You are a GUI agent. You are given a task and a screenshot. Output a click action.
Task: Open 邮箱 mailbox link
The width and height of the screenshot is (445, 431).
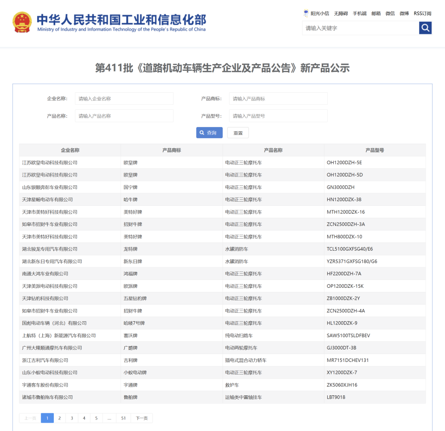click(376, 13)
